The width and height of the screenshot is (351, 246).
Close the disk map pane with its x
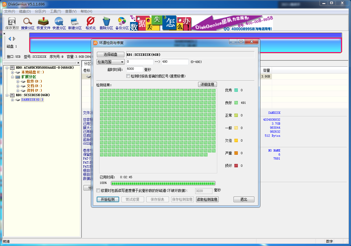click(4, 33)
